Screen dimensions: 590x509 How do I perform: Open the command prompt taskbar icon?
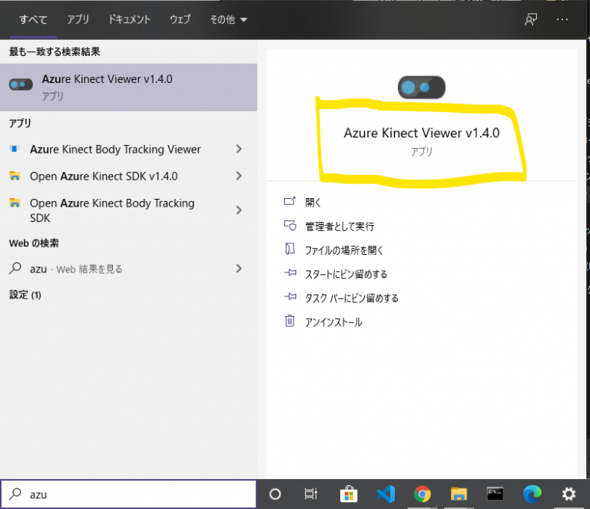(496, 494)
